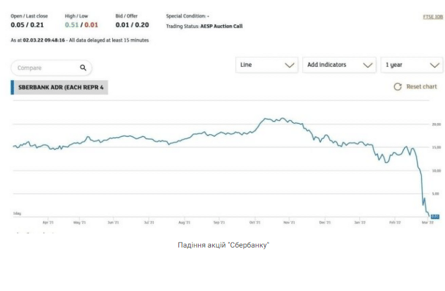Image resolution: width=445 pixels, height=291 pixels.
Task: Select the SBERBANK ADR series tab
Action: (61, 87)
